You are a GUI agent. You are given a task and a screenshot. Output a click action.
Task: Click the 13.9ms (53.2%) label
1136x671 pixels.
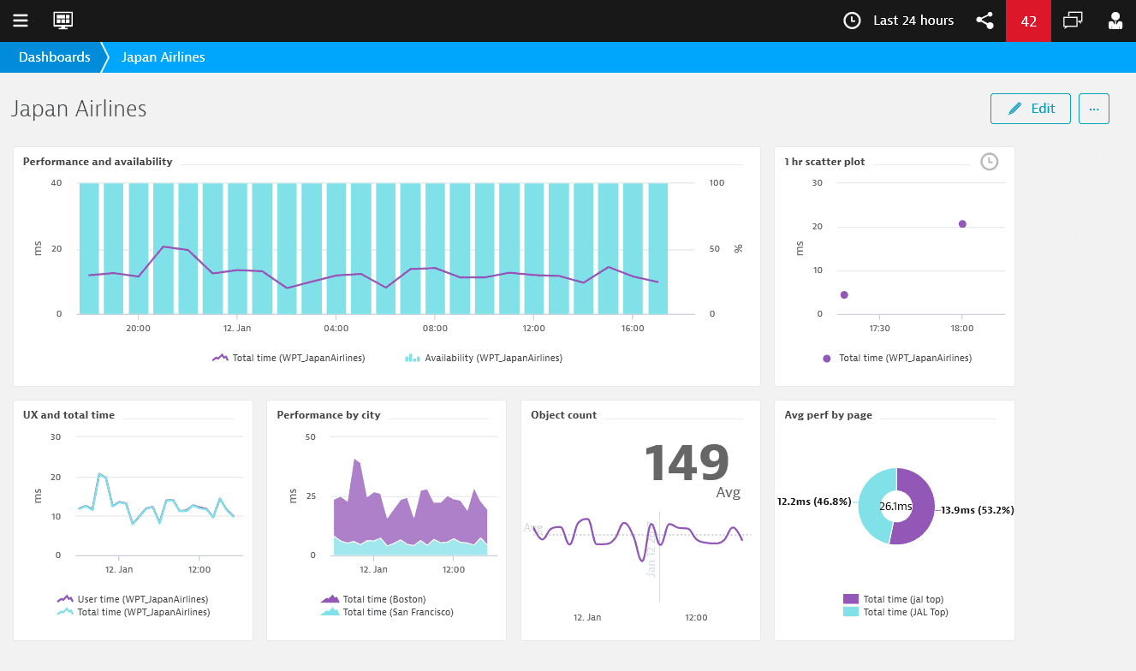click(x=978, y=510)
